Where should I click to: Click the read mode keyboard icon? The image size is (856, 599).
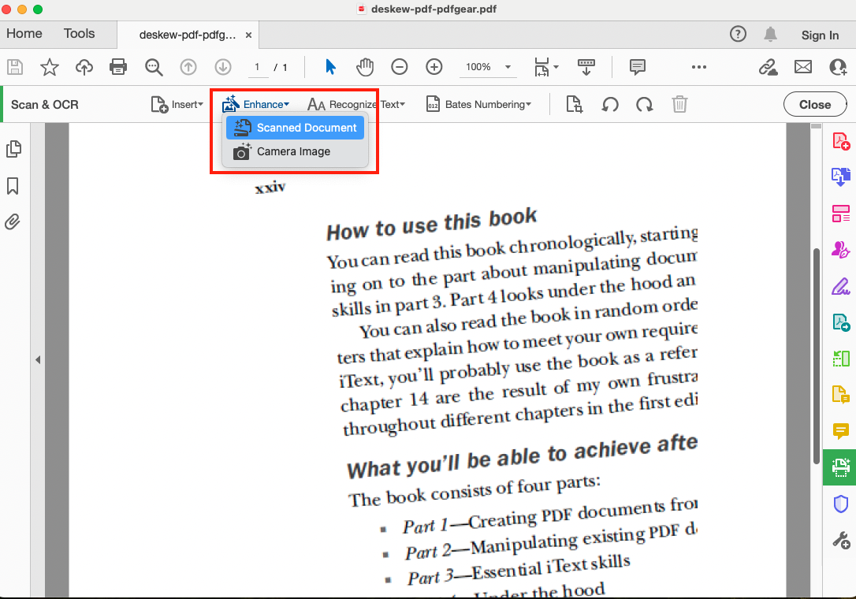point(586,67)
